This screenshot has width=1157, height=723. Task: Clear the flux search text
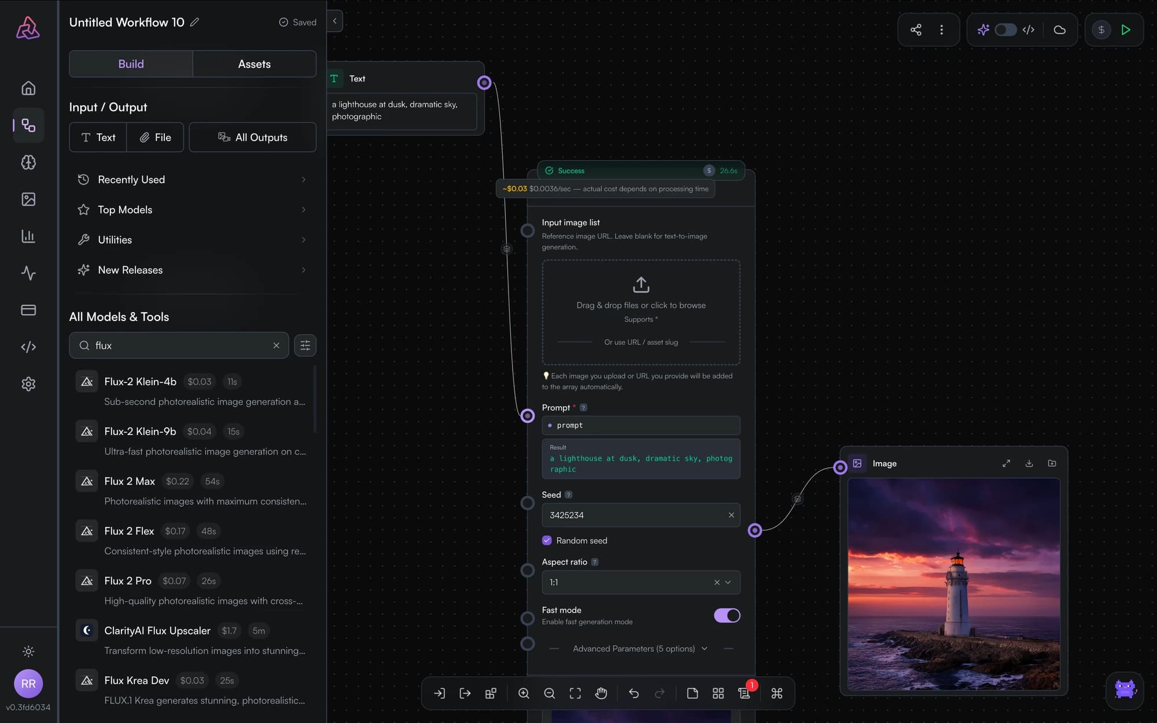coord(277,345)
